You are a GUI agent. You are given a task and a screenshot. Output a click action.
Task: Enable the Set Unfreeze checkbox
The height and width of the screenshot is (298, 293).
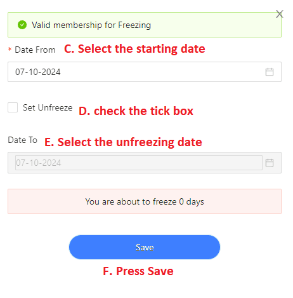13,107
